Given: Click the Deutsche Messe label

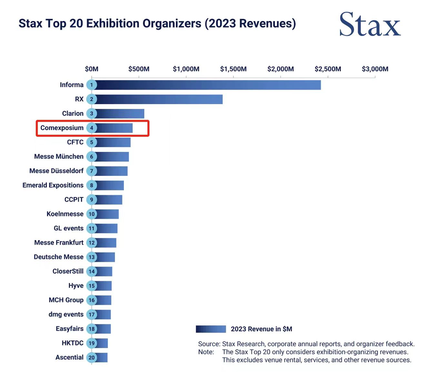Looking at the screenshot, I should click(59, 257).
